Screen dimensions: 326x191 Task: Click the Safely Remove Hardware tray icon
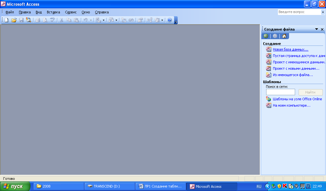(273, 186)
